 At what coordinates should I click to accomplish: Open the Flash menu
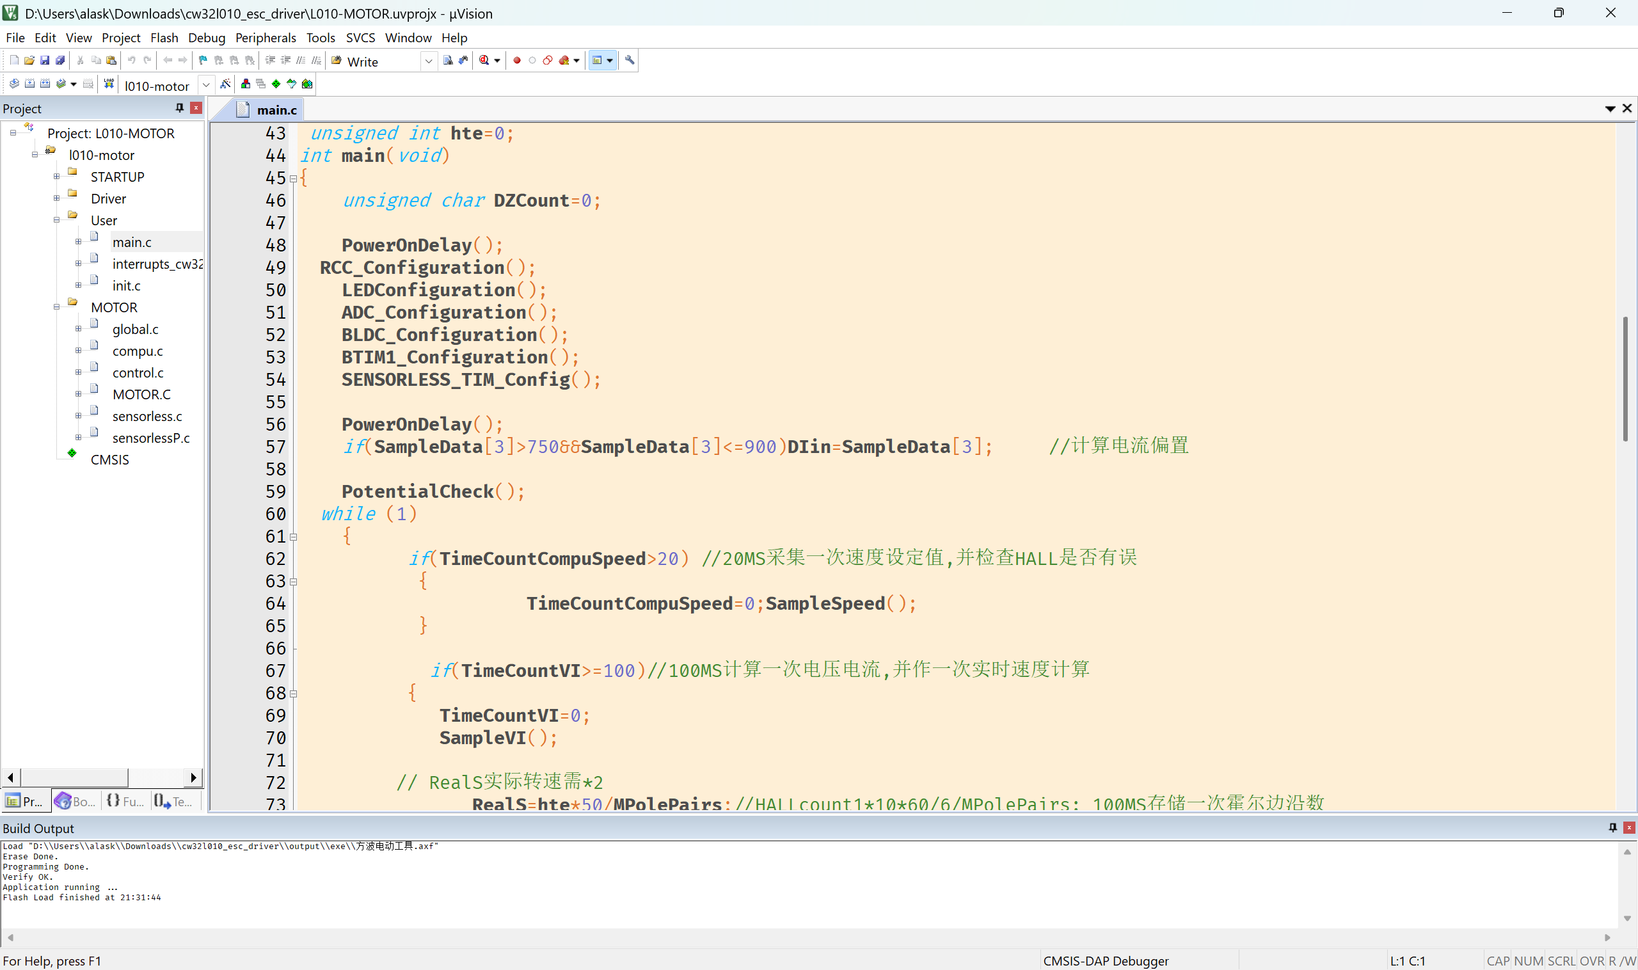[x=164, y=38]
